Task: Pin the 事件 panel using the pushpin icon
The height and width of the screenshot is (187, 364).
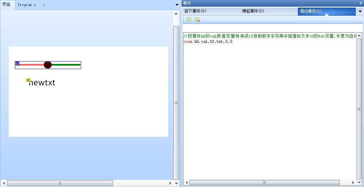Action: (x=361, y=3)
